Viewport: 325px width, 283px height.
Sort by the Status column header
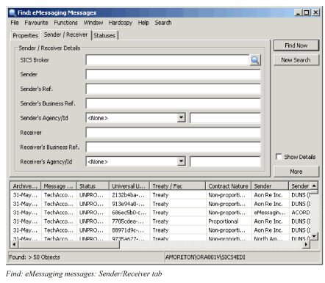pyautogui.click(x=93, y=186)
